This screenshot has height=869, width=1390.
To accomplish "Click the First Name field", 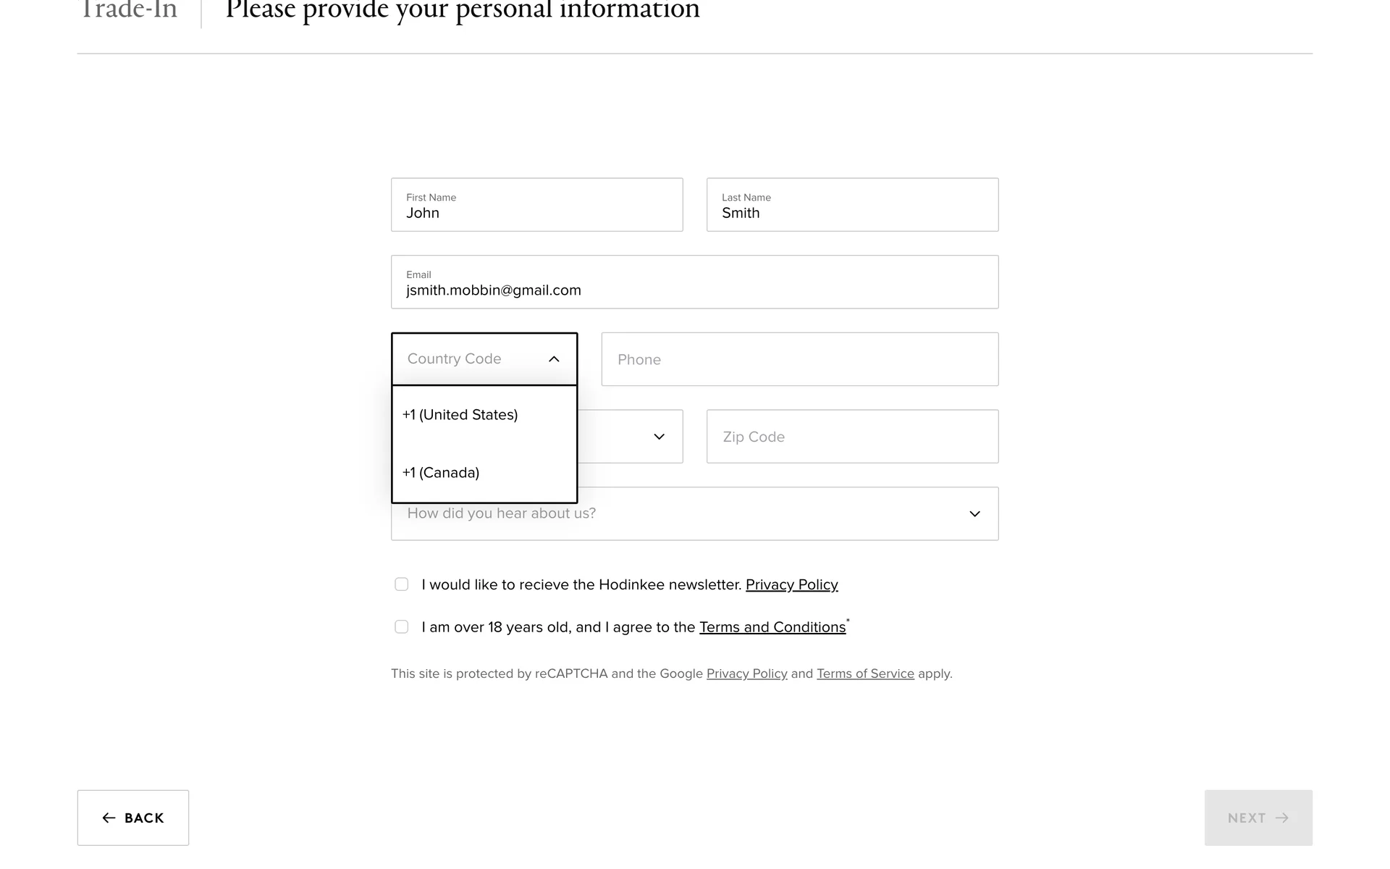I will 536,205.
